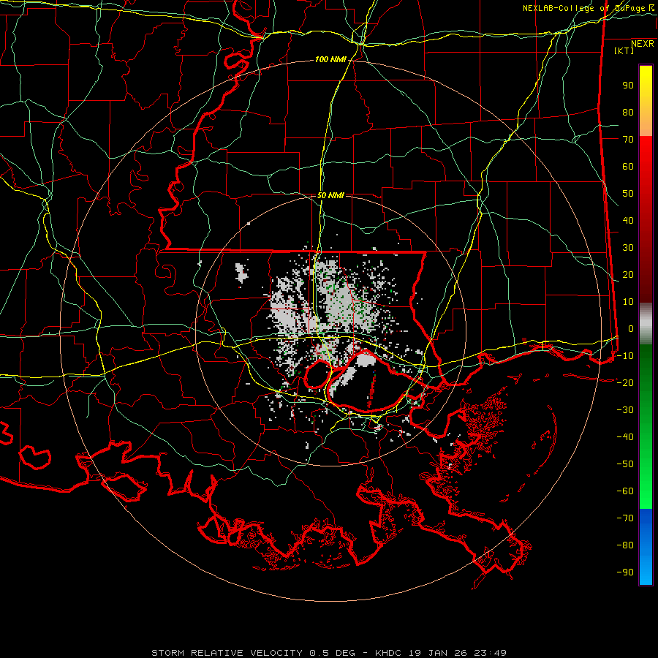Screen dimensions: 658x658
Task: Click the positive 50 scale label
Action: tap(628, 194)
